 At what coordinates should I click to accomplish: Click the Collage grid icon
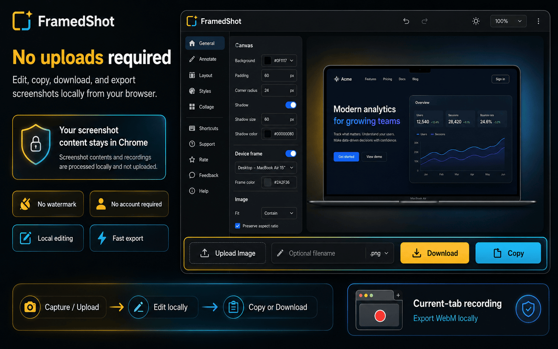pos(192,106)
